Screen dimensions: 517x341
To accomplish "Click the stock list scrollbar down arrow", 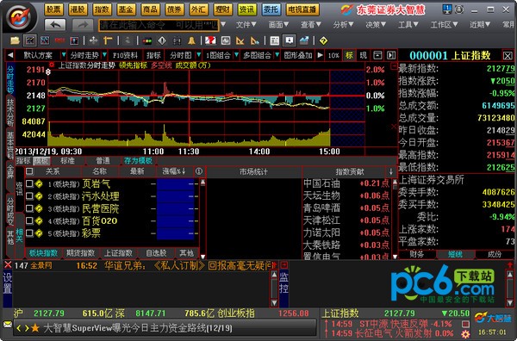I will click(202, 257).
